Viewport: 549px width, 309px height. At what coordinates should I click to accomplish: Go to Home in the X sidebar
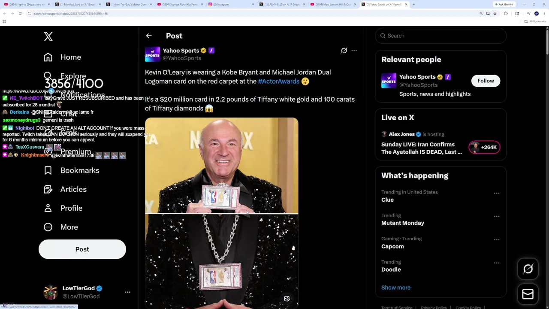[x=62, y=57]
